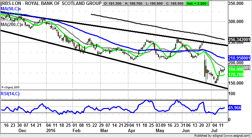The image size is (252, 138).
Task: Click the blue 45.966 RSI value tag
Action: click(x=236, y=108)
